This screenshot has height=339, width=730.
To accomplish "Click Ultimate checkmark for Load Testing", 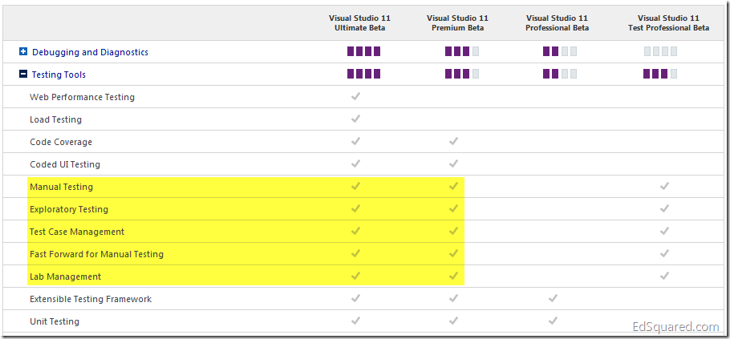I will [355, 119].
